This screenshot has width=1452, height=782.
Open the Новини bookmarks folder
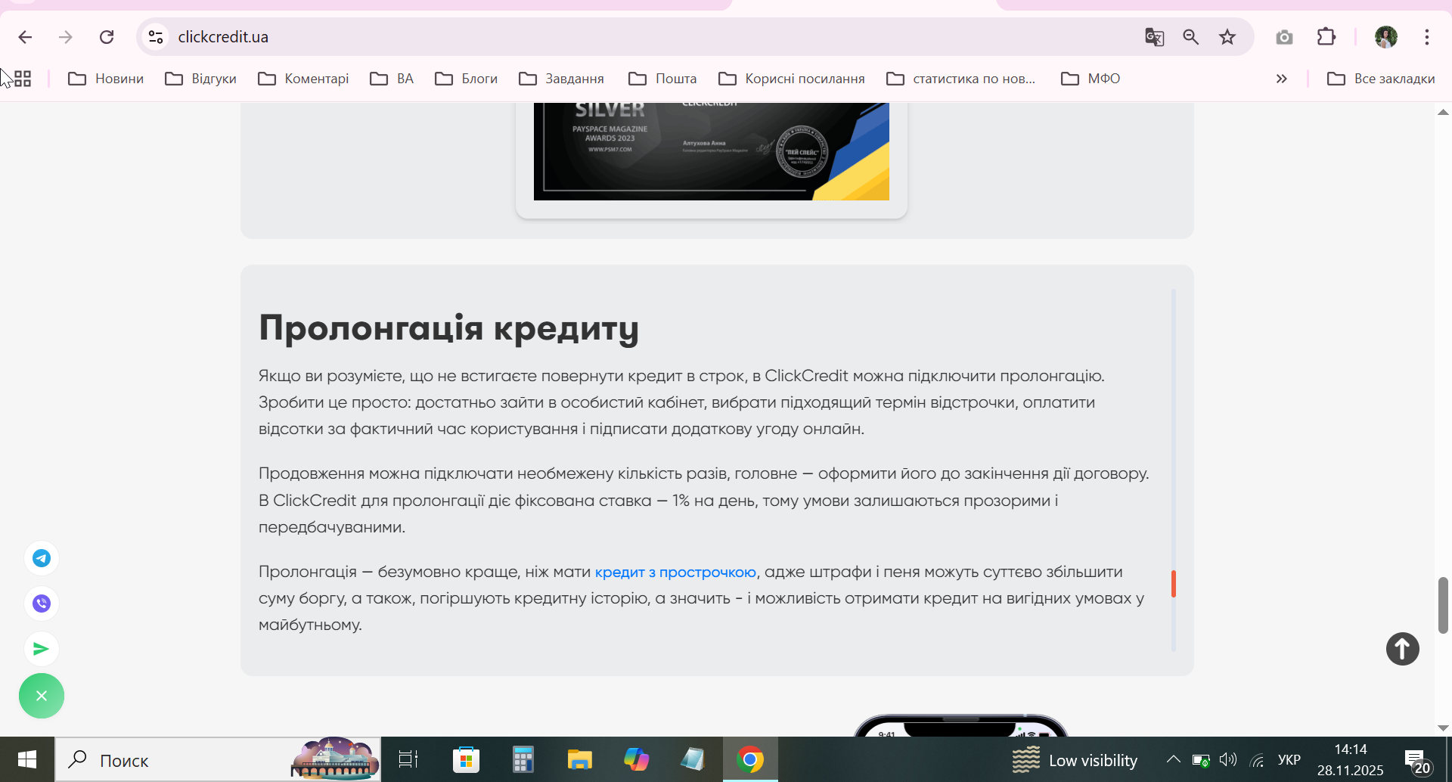point(106,79)
